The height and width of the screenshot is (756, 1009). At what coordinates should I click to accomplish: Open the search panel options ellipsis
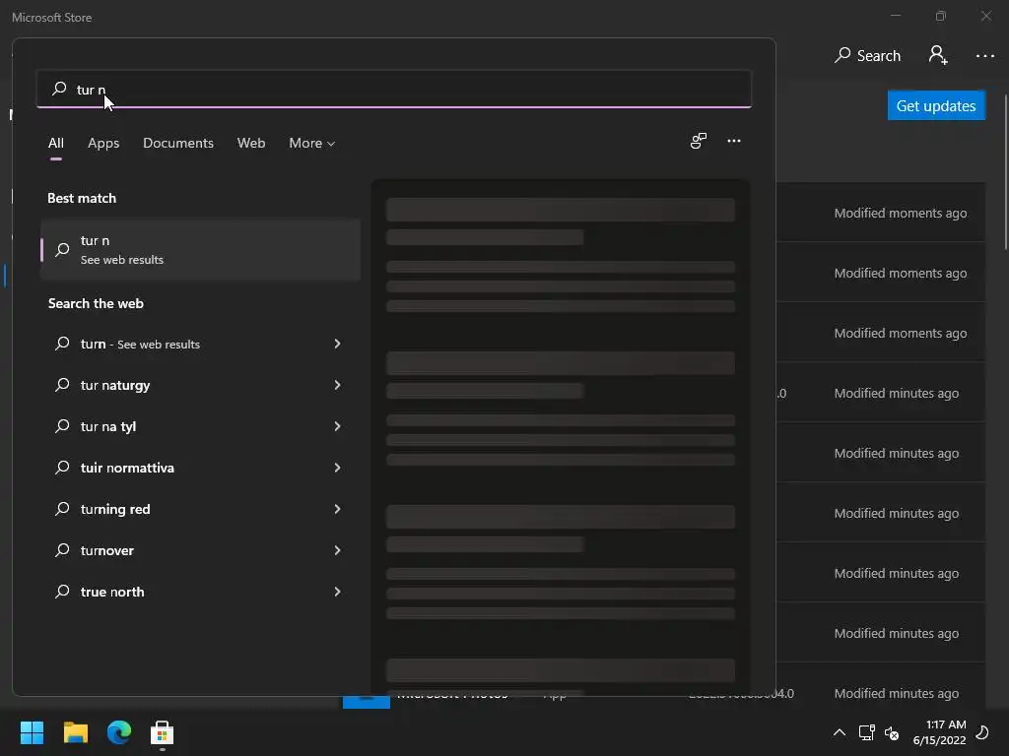(733, 141)
